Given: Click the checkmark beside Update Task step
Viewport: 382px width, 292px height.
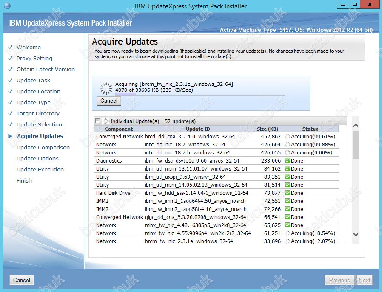Looking at the screenshot, I should click(x=10, y=80).
